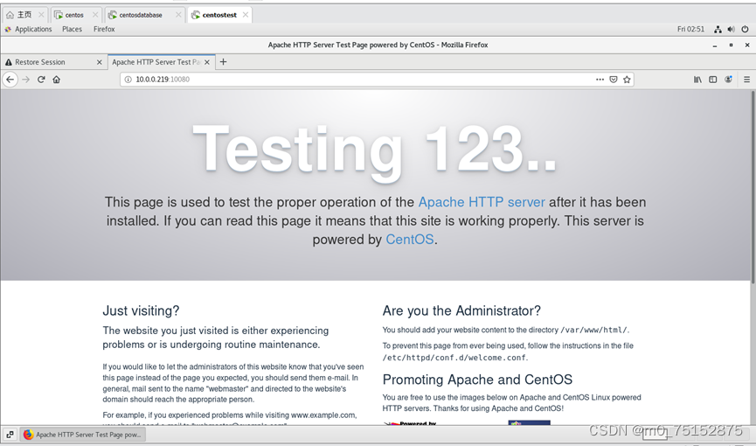
Task: Close the centosdatabase VM tab
Action: 178,15
